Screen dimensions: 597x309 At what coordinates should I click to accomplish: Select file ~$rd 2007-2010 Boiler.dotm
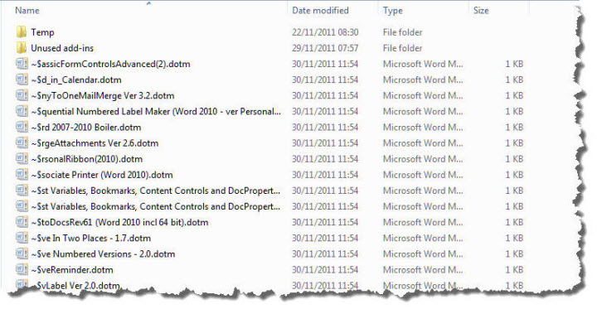click(86, 128)
